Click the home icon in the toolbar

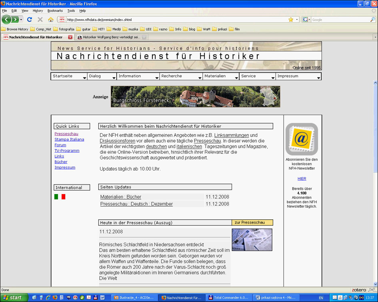(50, 20)
